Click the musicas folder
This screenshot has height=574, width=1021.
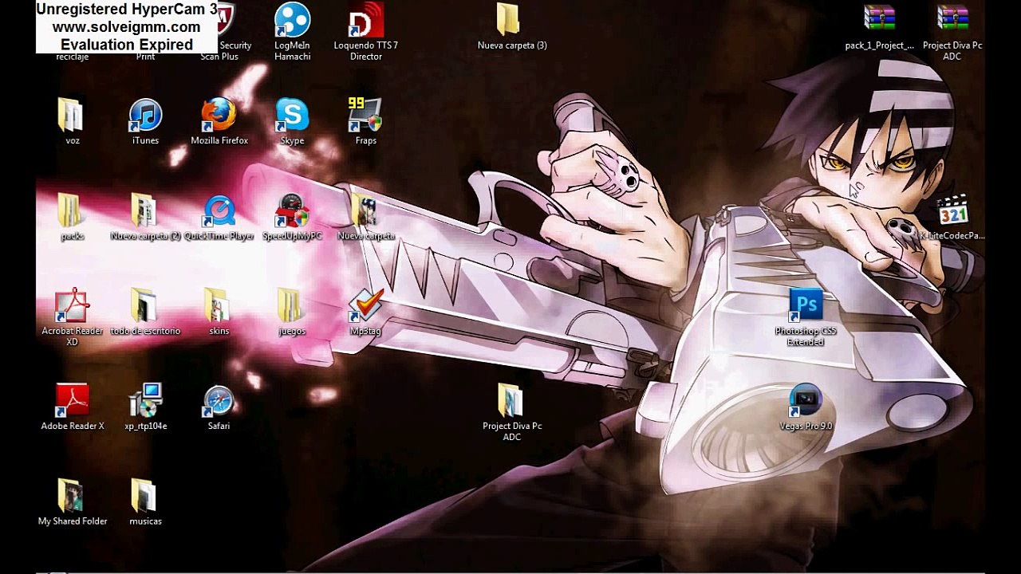[x=144, y=495]
